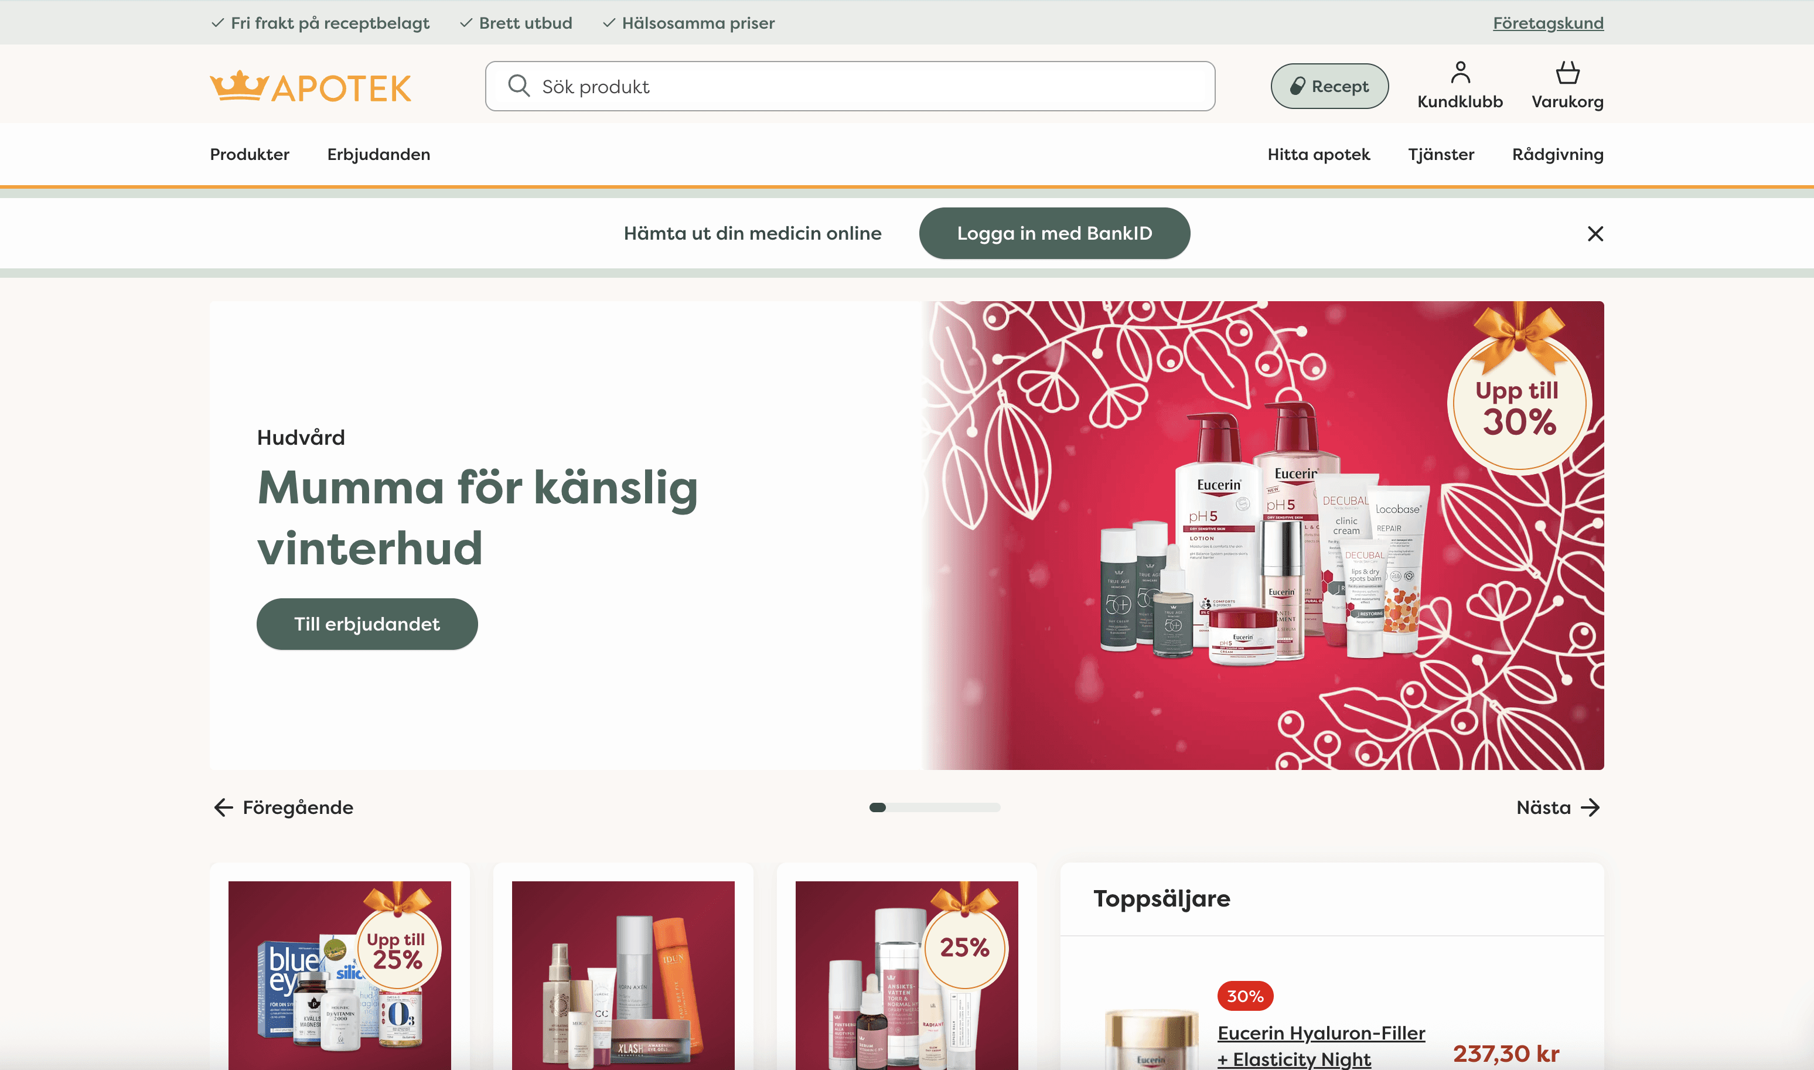Click the Till erbjudandet button
Image resolution: width=1814 pixels, height=1070 pixels.
point(367,623)
